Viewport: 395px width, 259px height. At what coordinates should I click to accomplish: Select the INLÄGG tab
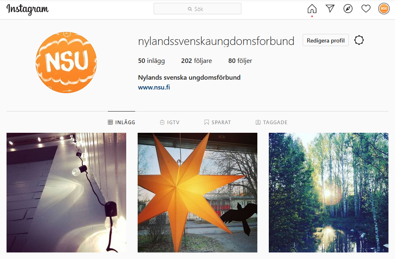pyautogui.click(x=121, y=123)
